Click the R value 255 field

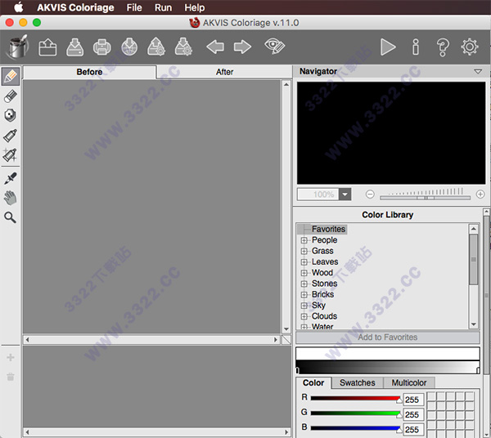(413, 400)
